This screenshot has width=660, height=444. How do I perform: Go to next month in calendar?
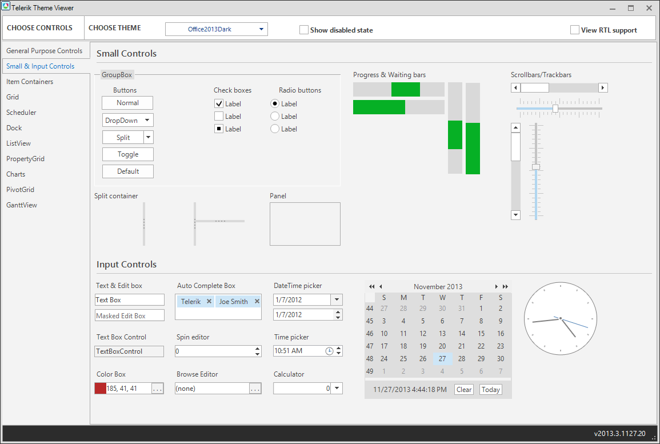496,287
